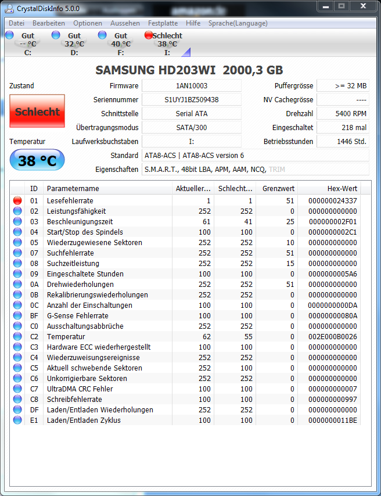The height and width of the screenshot is (496, 381).
Task: Click the Schnittstelle field Serial ATA
Action: [192, 114]
